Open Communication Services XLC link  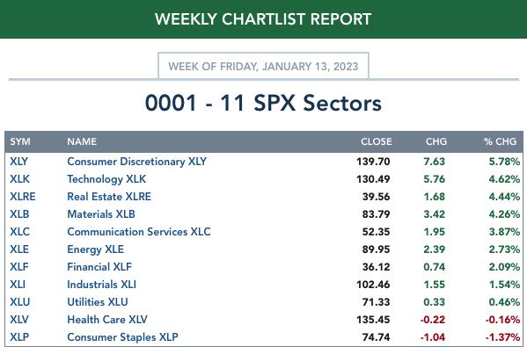click(139, 232)
